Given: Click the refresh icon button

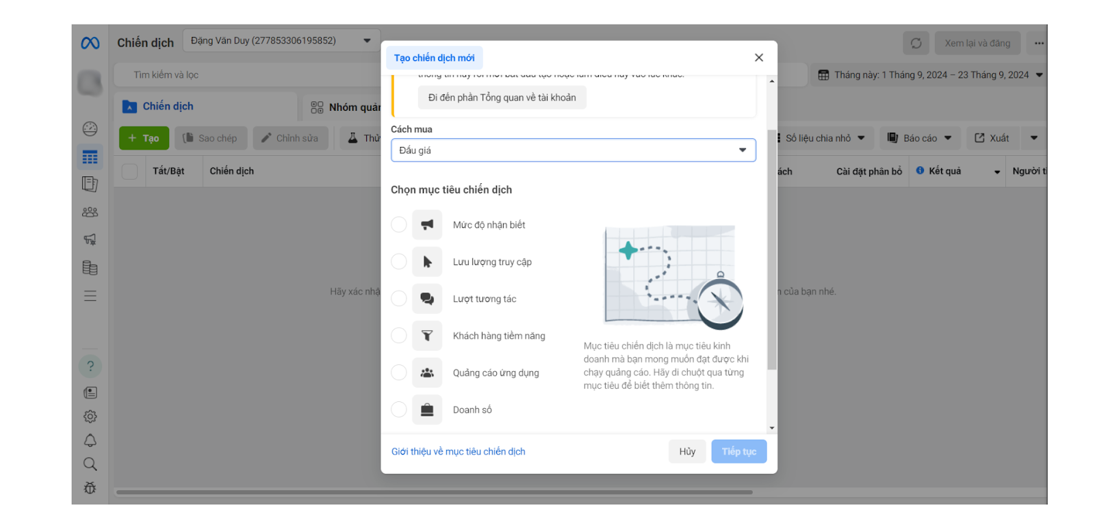Looking at the screenshot, I should (916, 43).
